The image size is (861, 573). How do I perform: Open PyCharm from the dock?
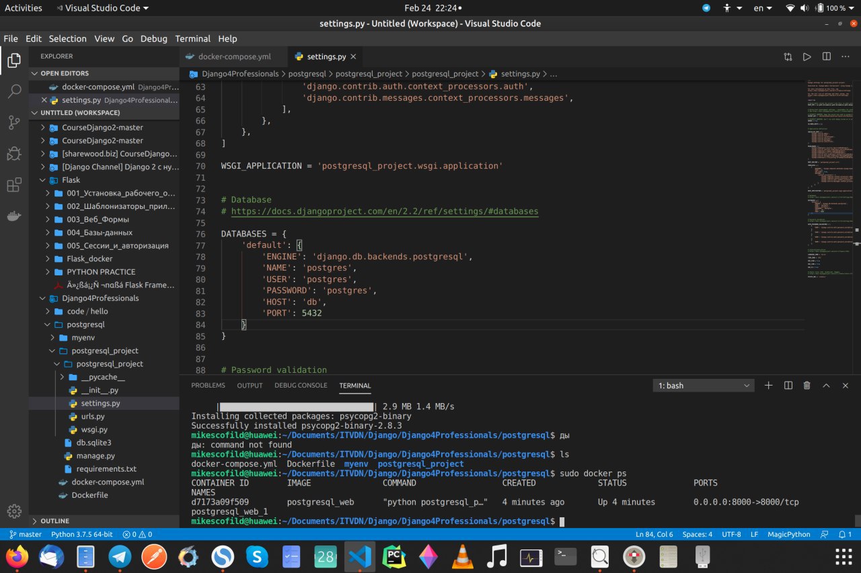(394, 556)
